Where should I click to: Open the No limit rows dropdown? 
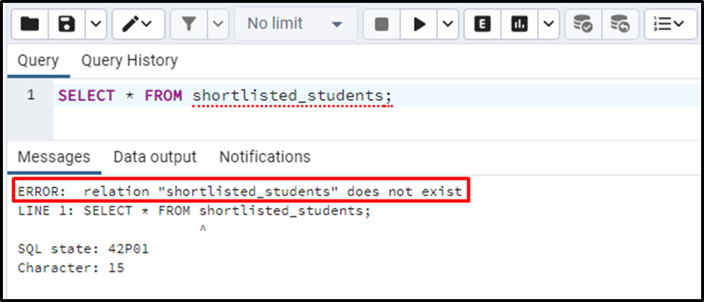[296, 24]
